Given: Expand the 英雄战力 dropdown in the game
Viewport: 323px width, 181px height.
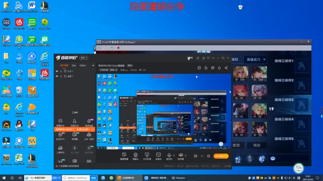Looking at the screenshot, I should [255, 59].
